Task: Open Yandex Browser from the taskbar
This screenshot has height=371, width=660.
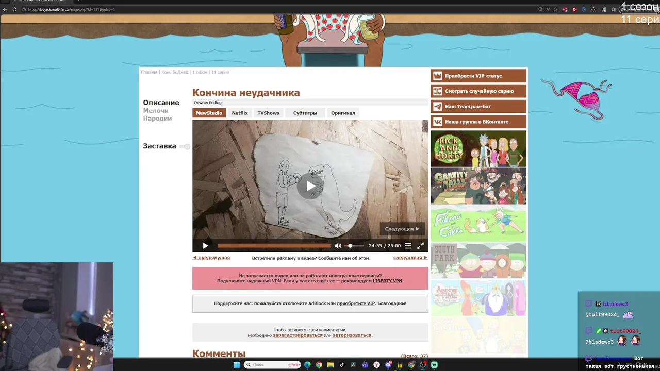Action: [376, 365]
